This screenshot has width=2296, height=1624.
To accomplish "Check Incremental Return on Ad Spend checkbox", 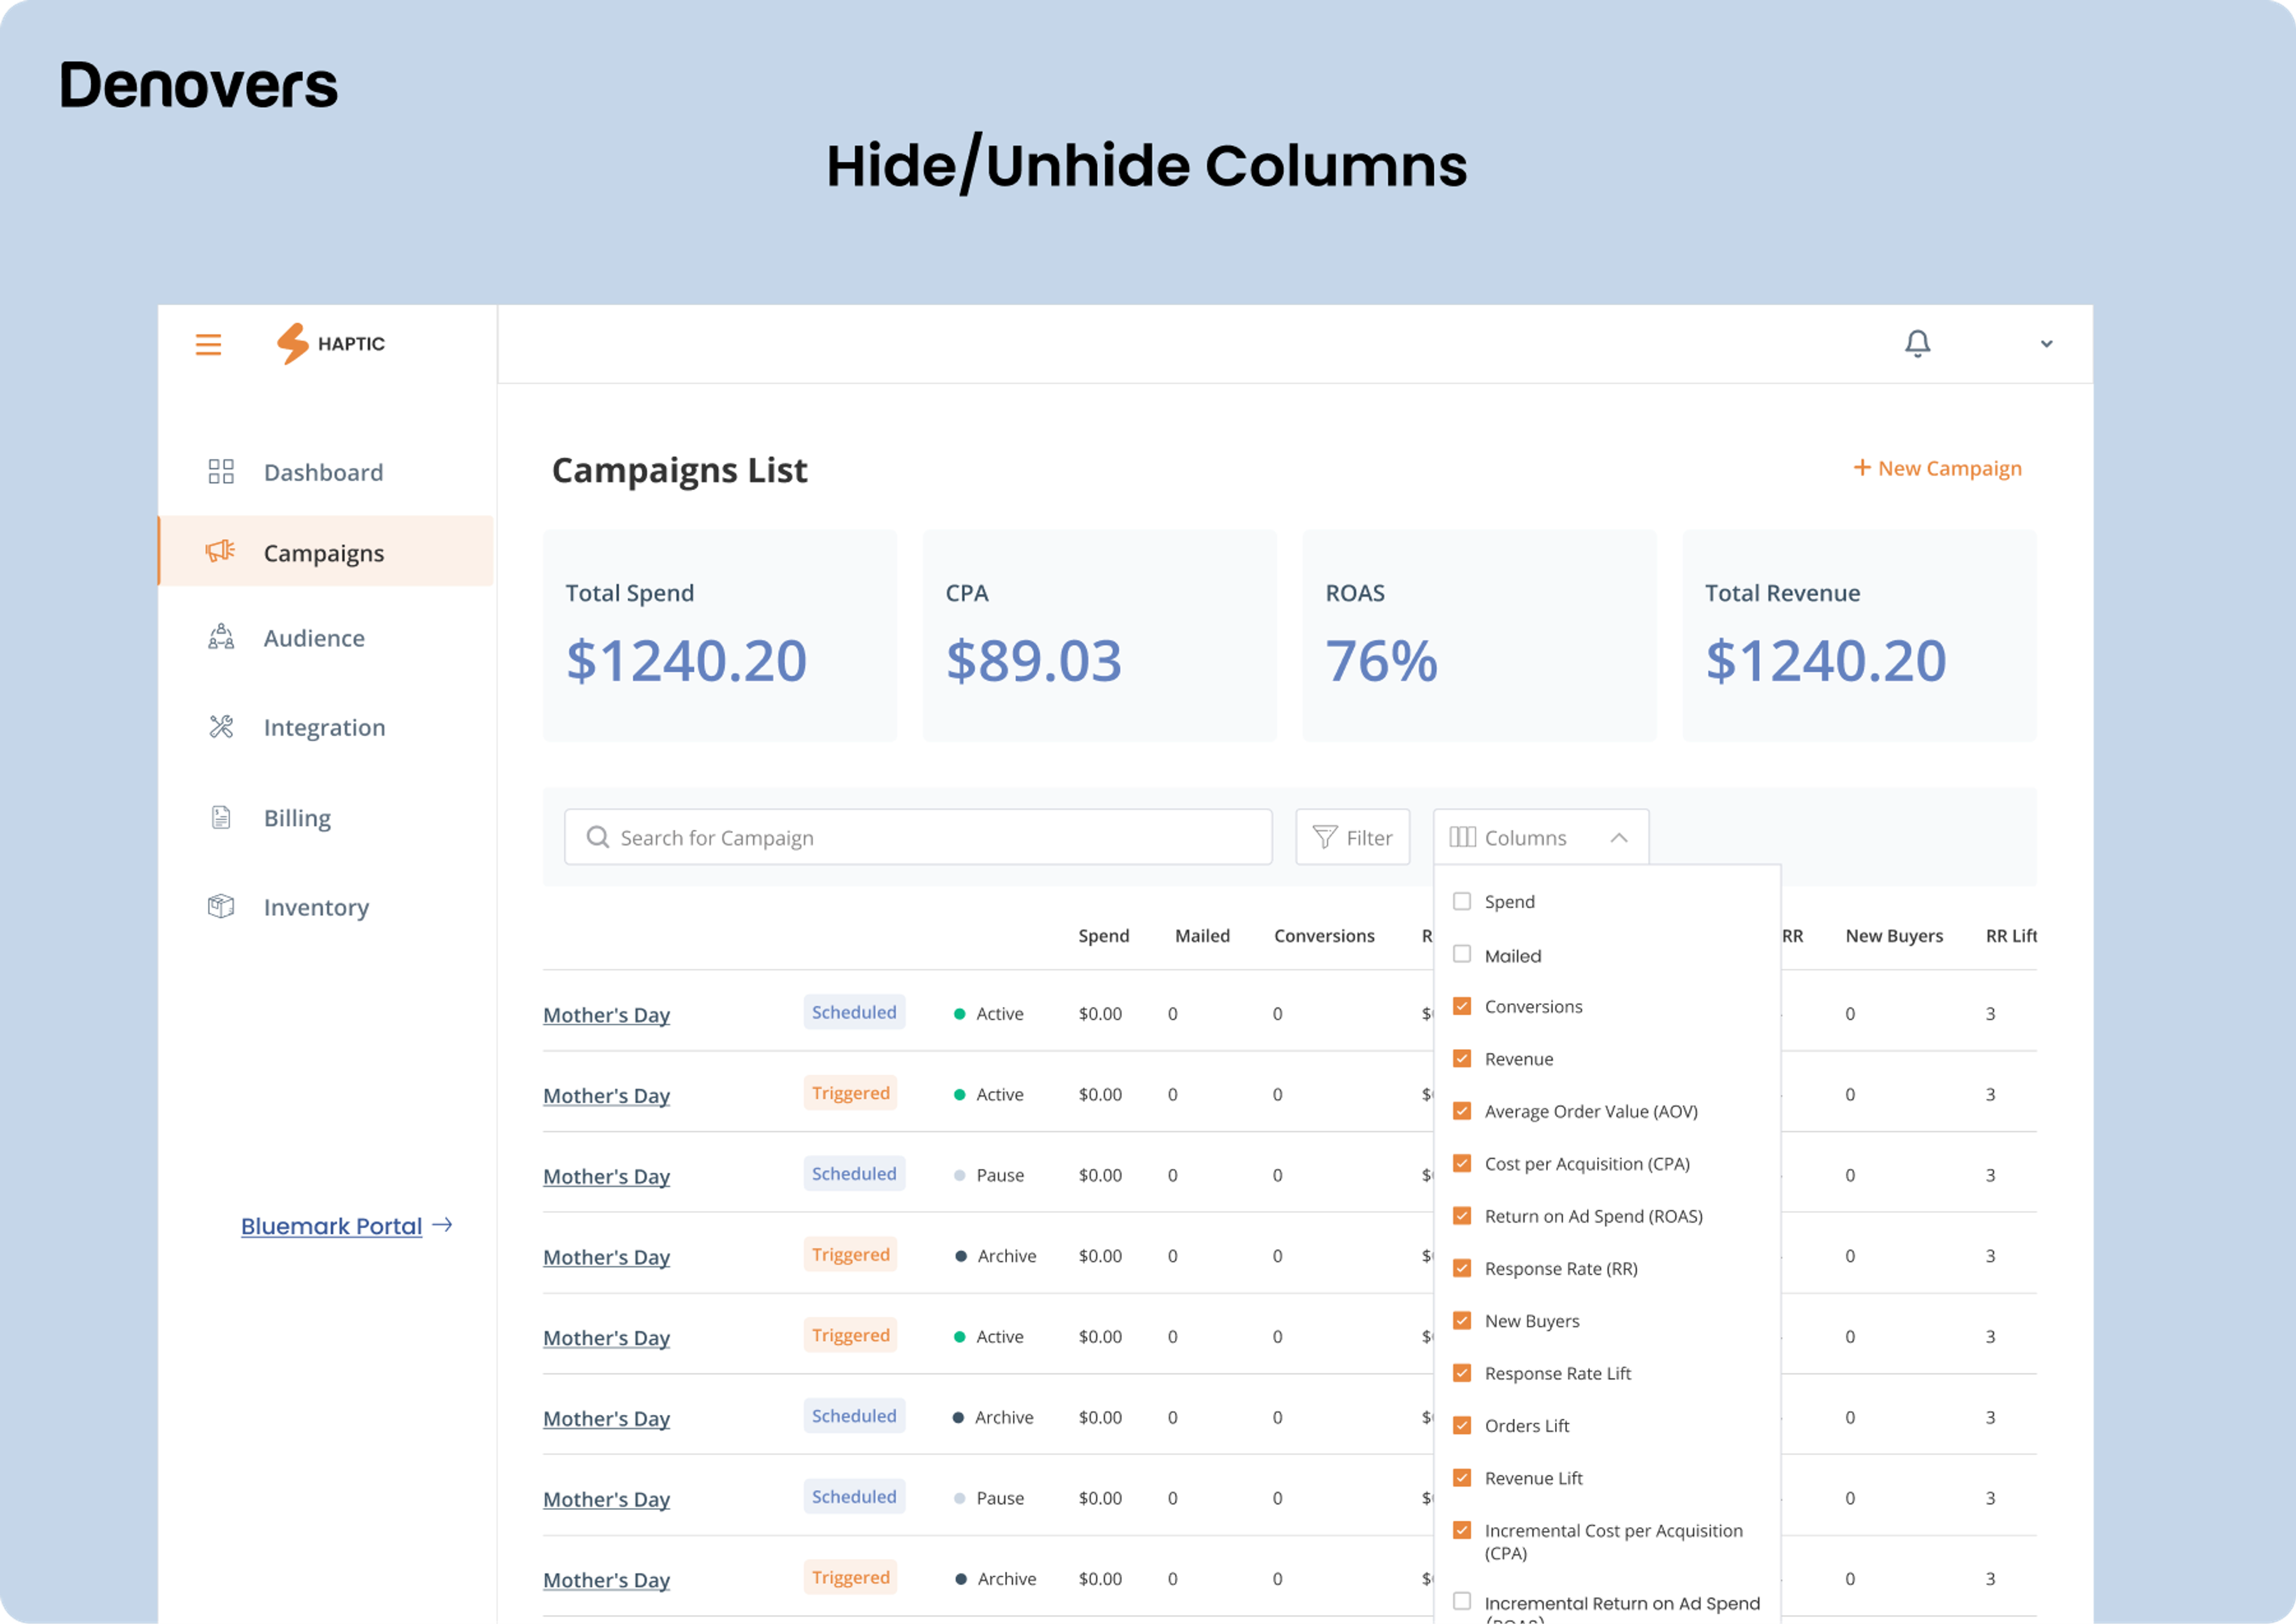I will [1462, 1601].
